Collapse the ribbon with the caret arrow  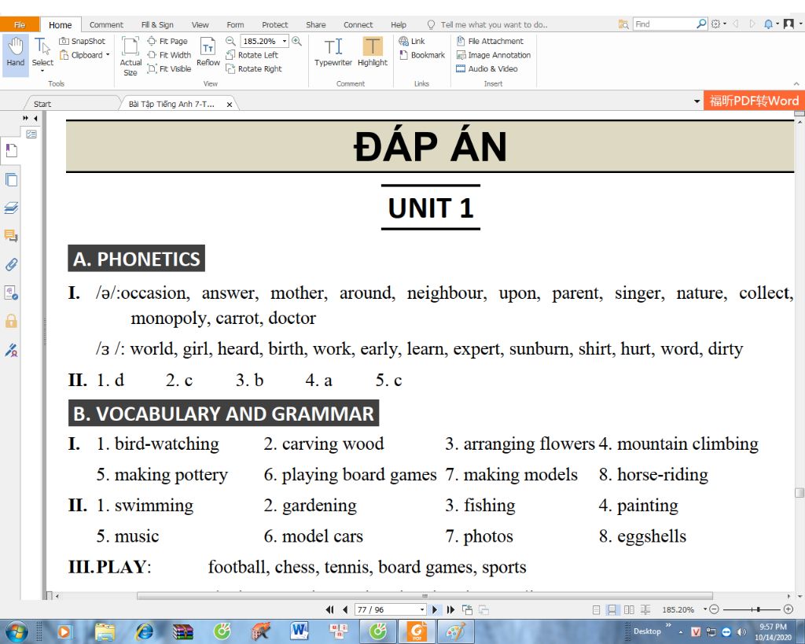point(796,83)
